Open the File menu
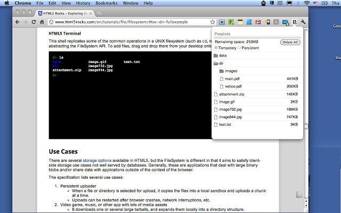This screenshot has height=213, width=341. point(40,3)
